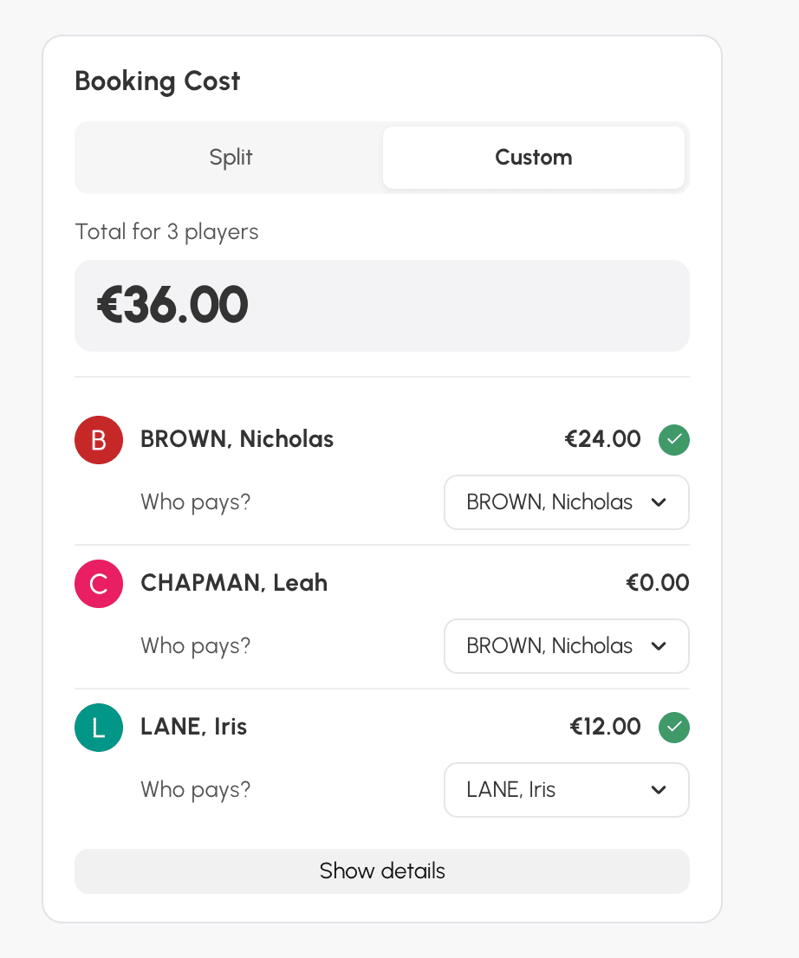The image size is (799, 958).
Task: Click Leah Chapman's pink C avatar
Action: click(x=99, y=584)
